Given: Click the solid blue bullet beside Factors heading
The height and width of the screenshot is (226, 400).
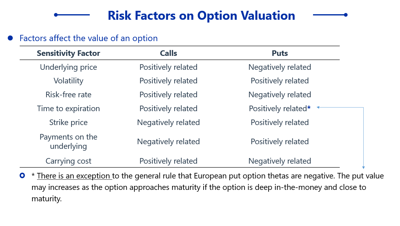Looking at the screenshot, I should 10,38.
